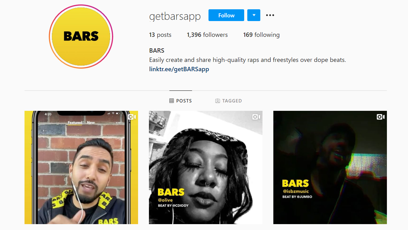View the 1,396 followers list

pyautogui.click(x=207, y=35)
